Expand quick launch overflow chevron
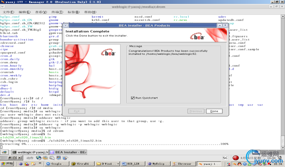Screen dimensions: 285x167 click(40, 163)
